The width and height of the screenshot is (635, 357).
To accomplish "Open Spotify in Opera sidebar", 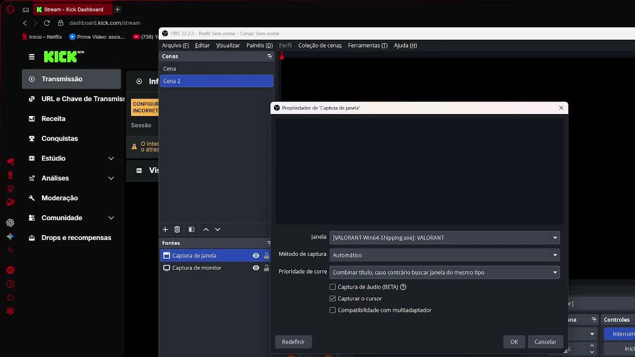I will pos(10,270).
